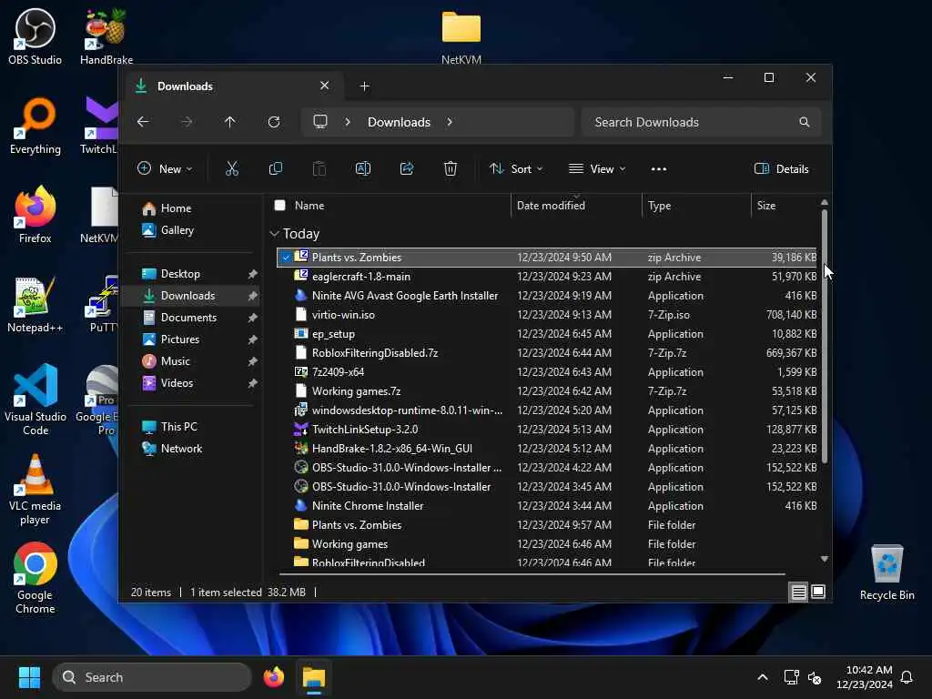Close the Downloads tab
The image size is (932, 699).
tap(325, 86)
